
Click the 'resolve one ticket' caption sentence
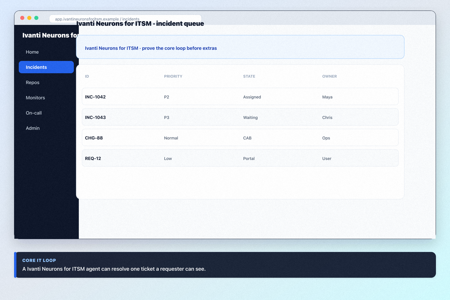pos(114,269)
